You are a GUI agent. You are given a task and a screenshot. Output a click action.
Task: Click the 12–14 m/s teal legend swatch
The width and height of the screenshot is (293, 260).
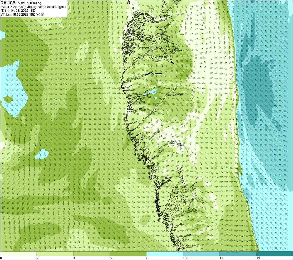238,254
